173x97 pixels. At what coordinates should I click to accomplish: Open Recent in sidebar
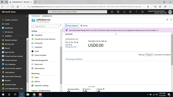coord(6,48)
